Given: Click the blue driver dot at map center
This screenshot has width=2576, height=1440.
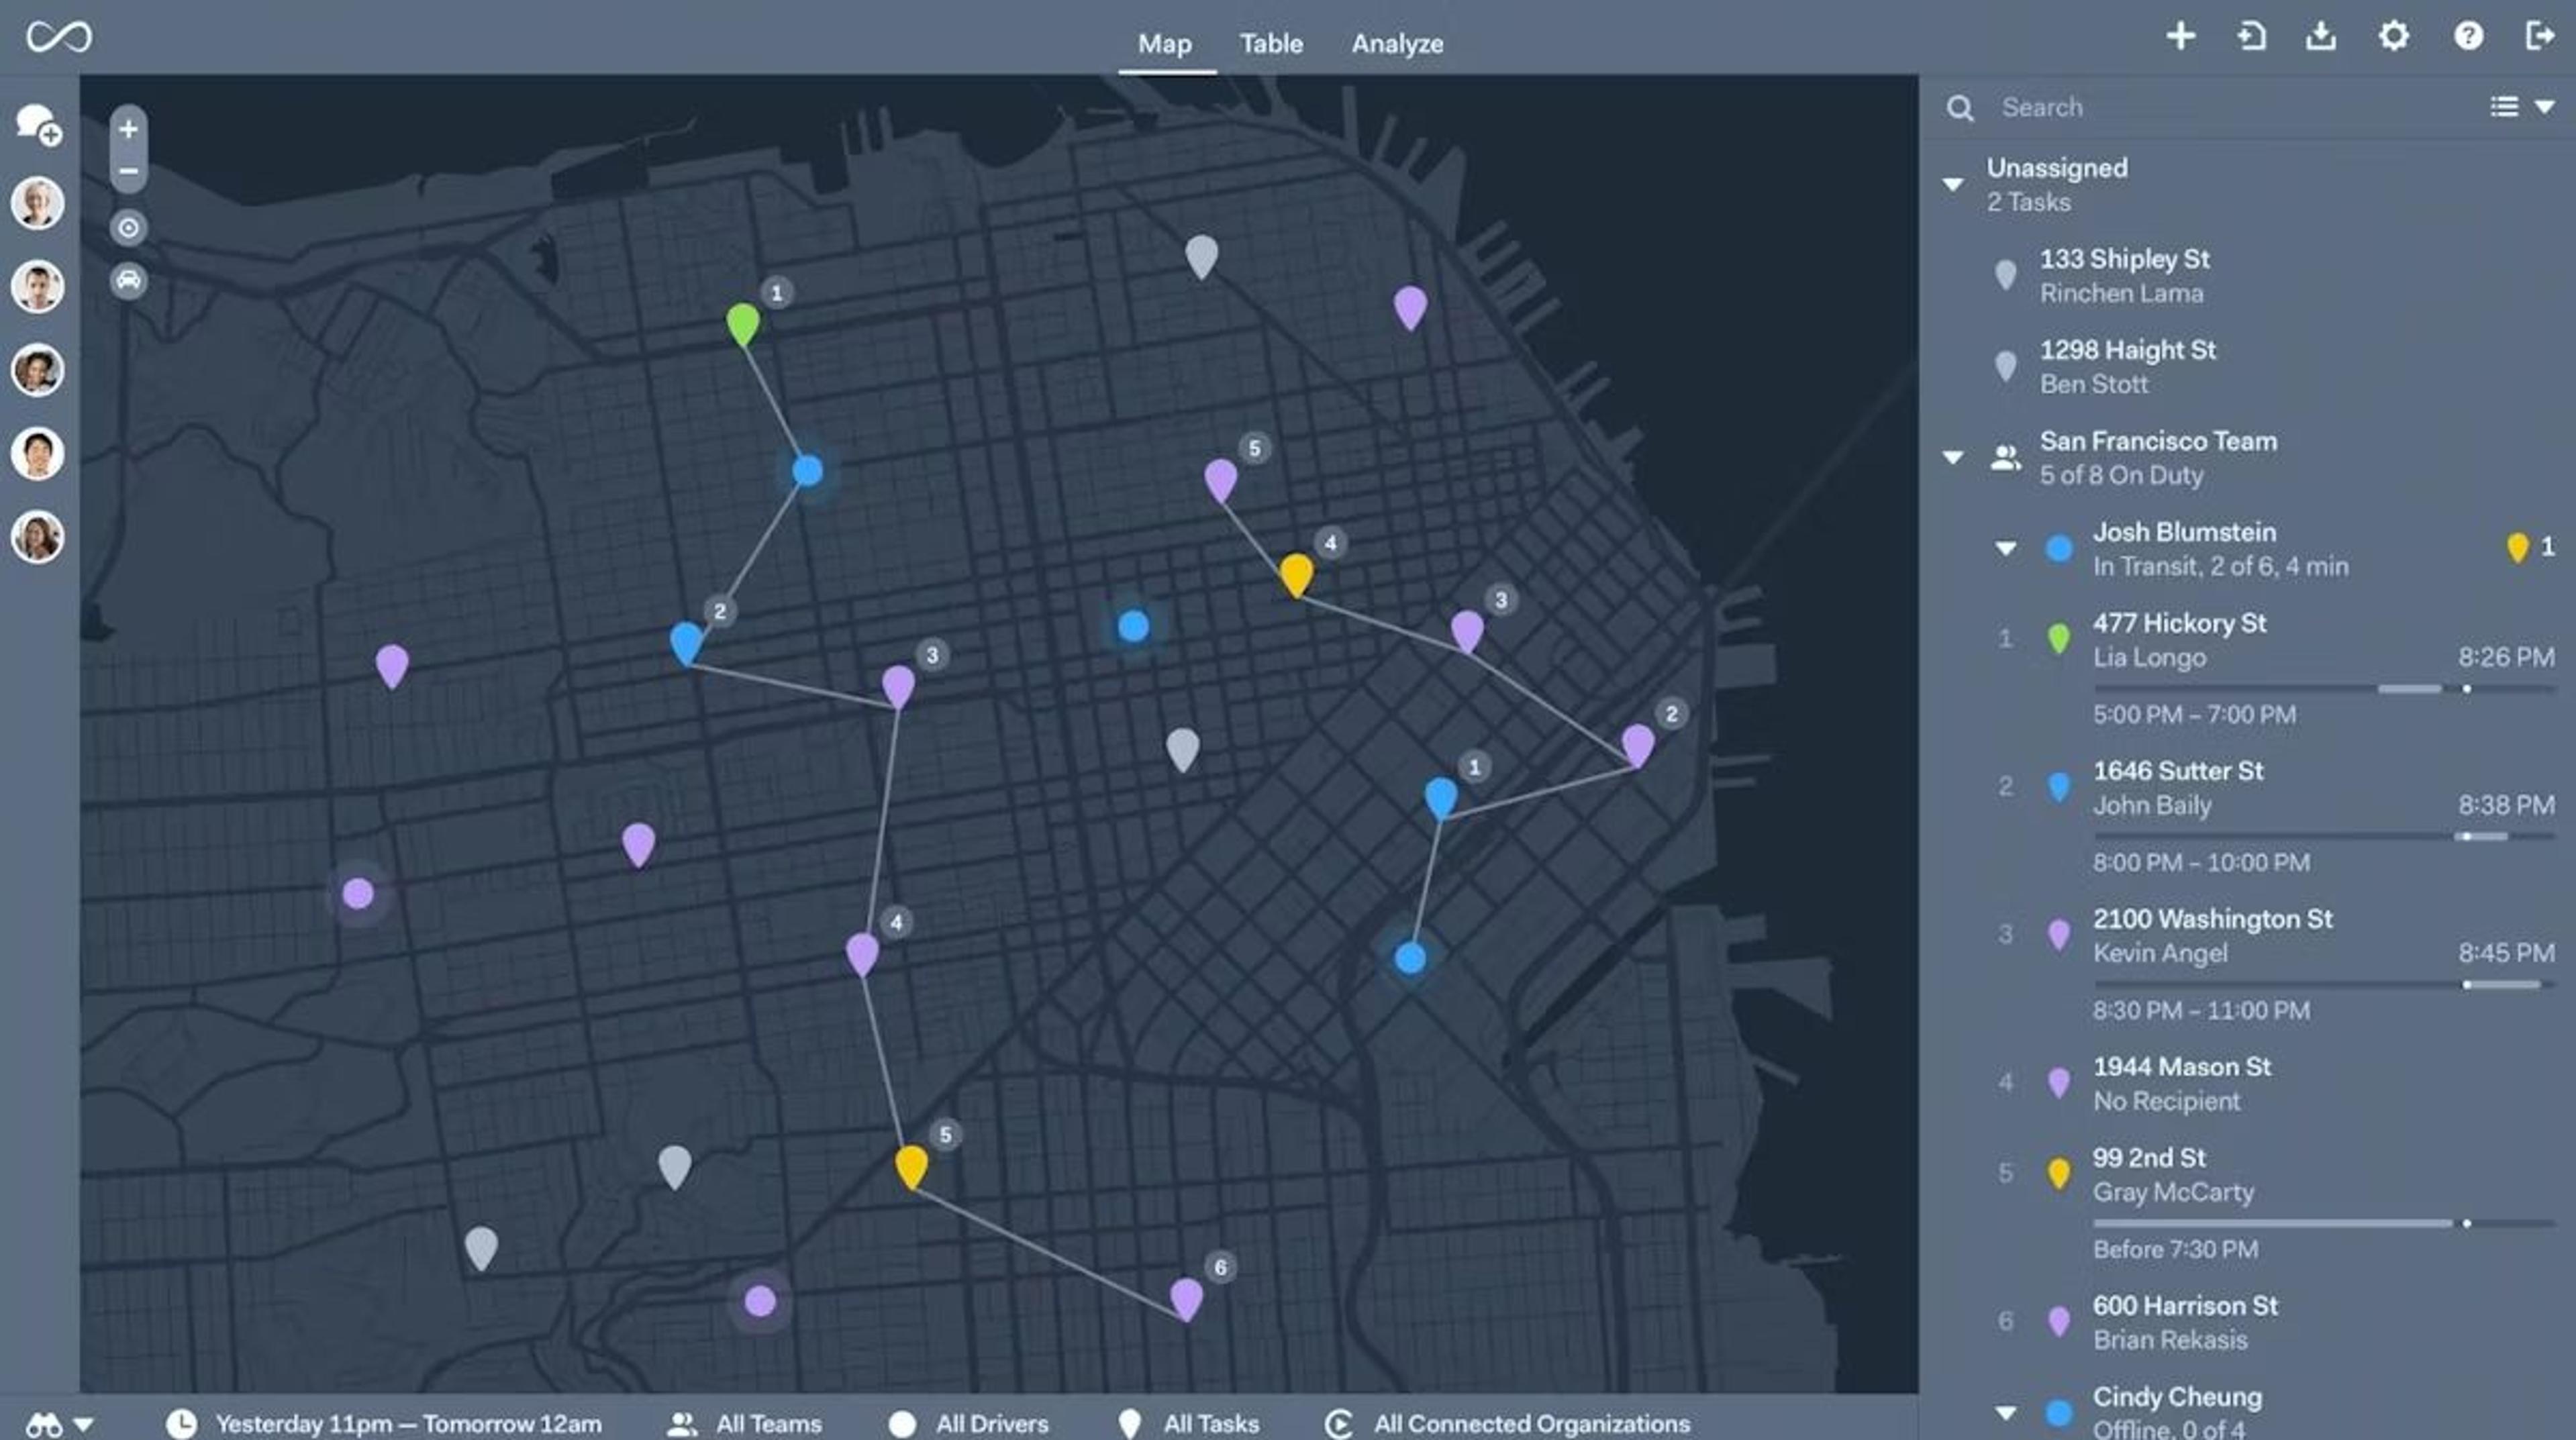Looking at the screenshot, I should [x=1133, y=627].
